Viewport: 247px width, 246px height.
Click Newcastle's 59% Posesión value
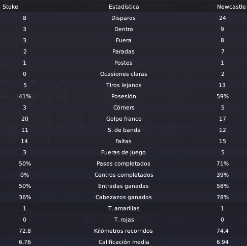pos(223,96)
